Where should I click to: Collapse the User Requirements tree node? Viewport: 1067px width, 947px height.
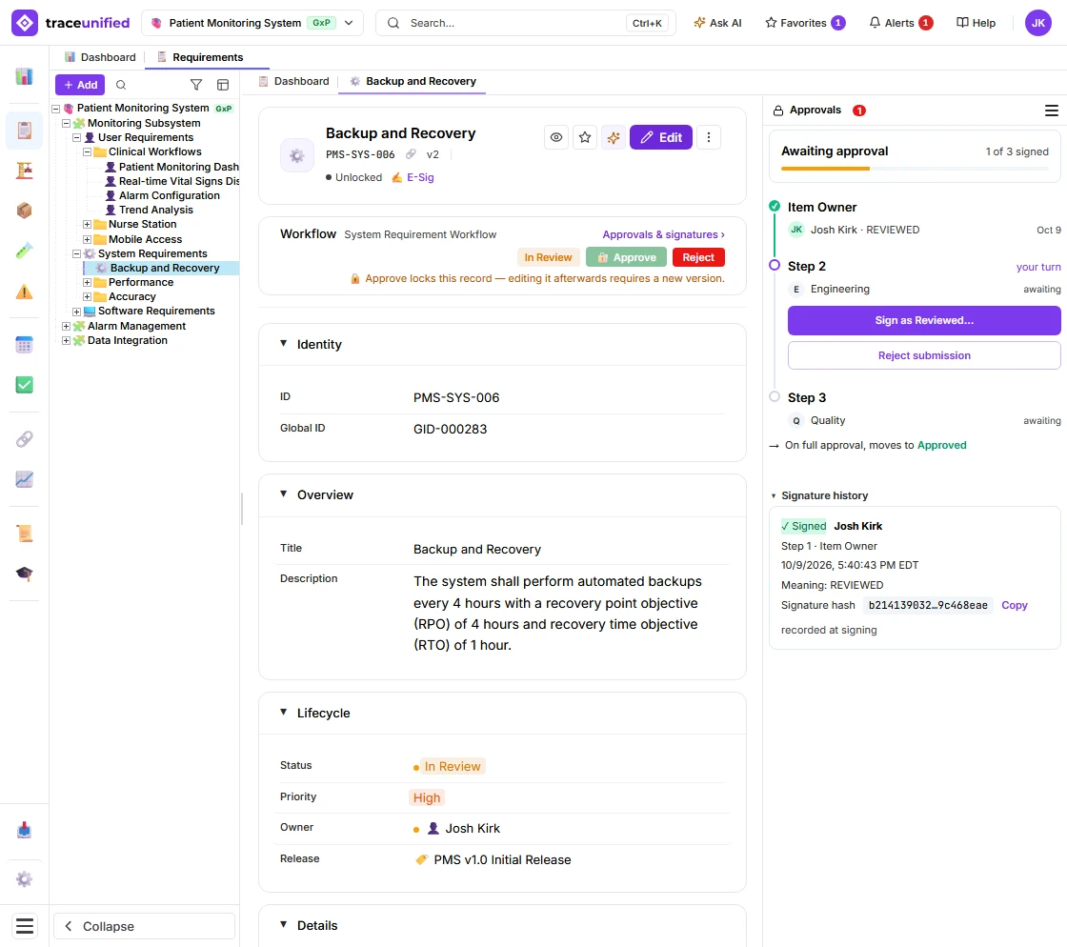(x=77, y=137)
